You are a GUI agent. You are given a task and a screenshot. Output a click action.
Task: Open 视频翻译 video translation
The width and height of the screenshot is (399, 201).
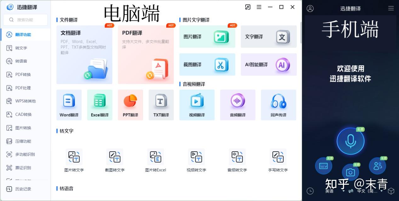197,105
